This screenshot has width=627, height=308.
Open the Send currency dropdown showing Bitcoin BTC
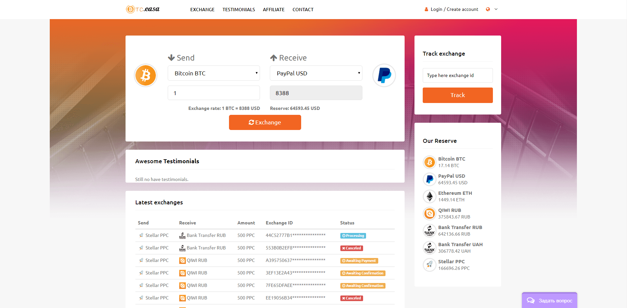(x=214, y=73)
